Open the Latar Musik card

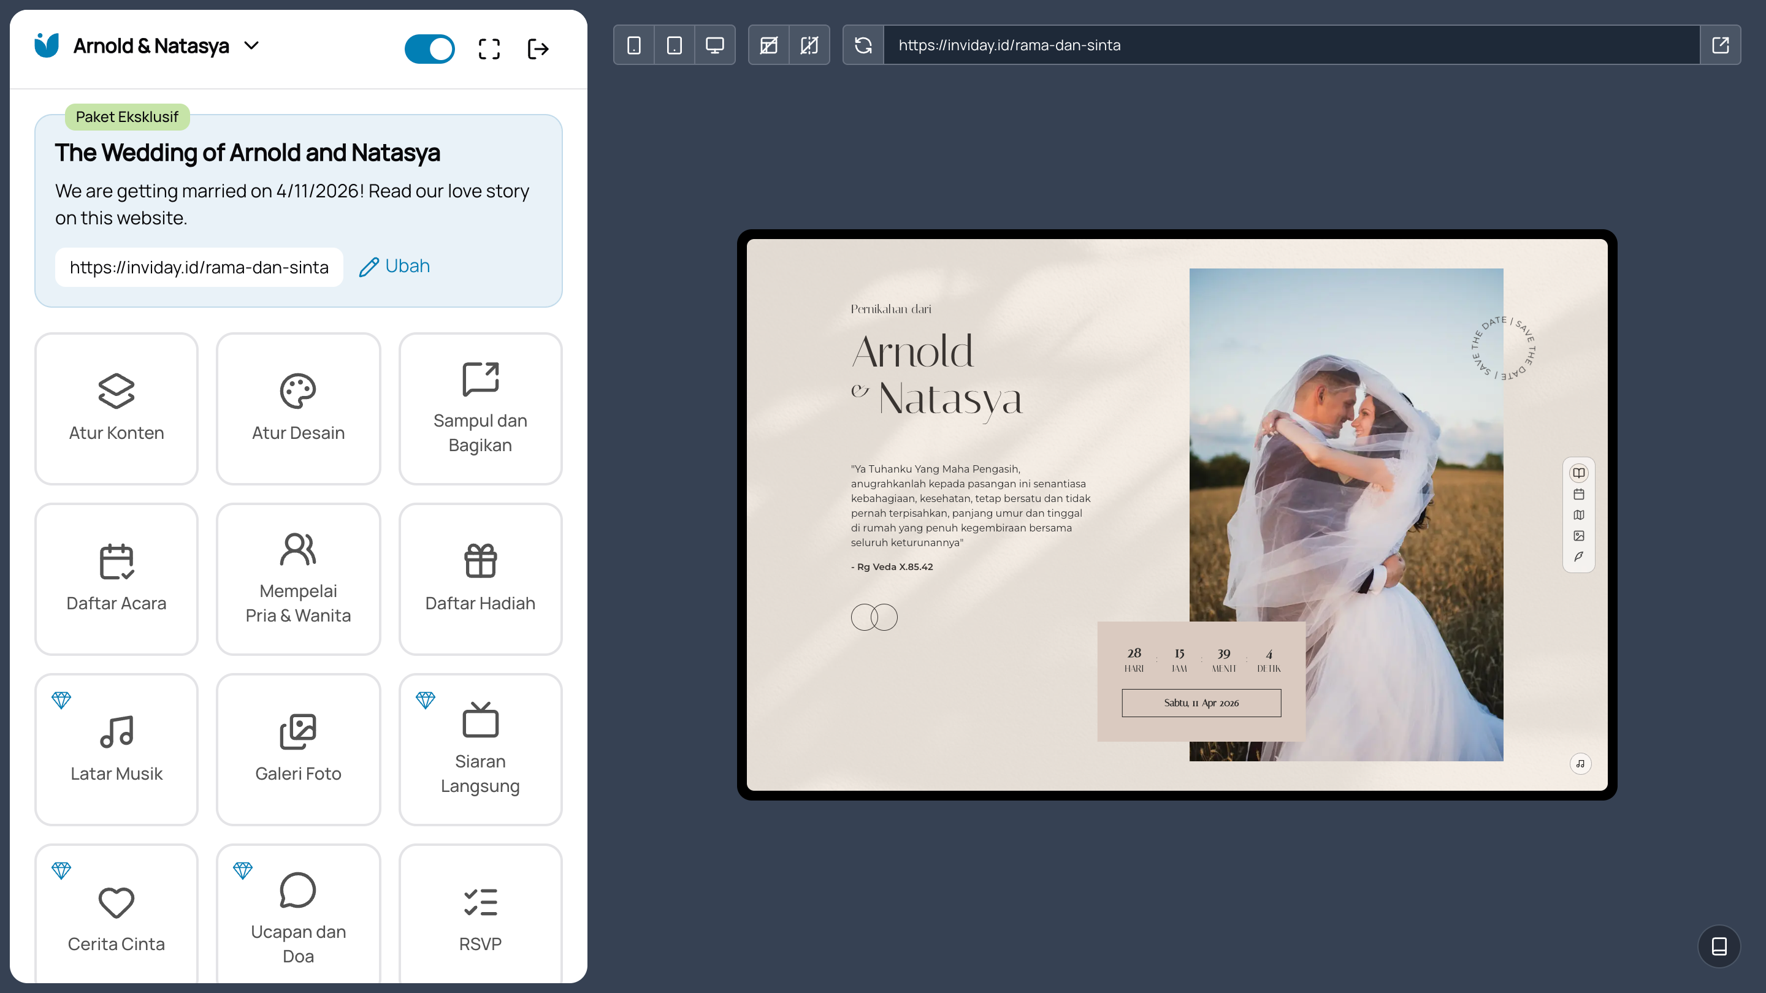click(117, 749)
